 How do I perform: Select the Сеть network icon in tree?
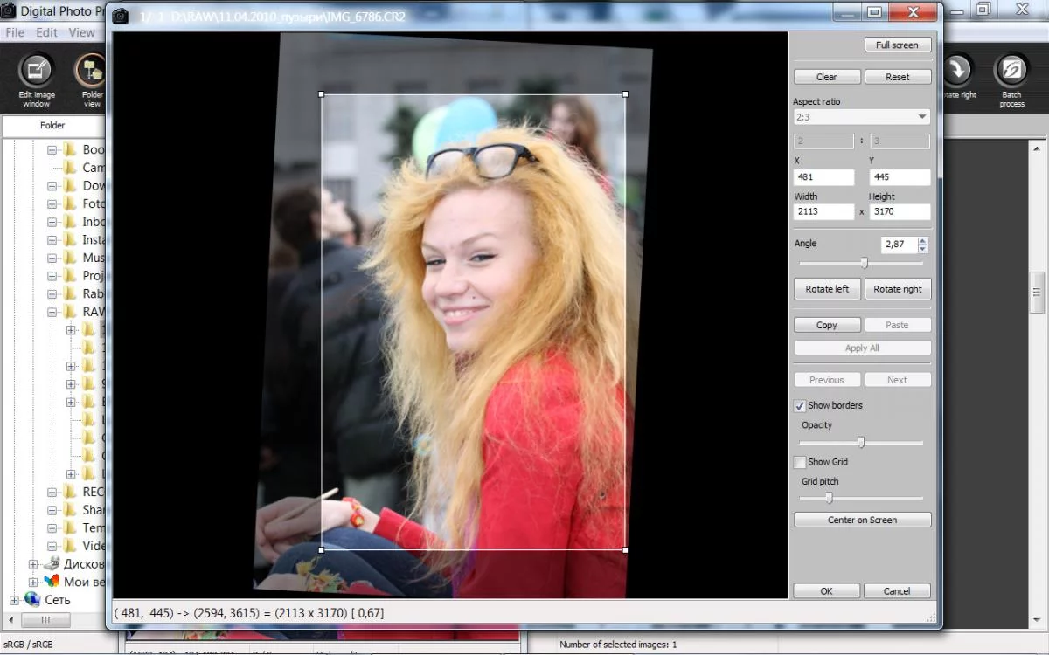[32, 599]
